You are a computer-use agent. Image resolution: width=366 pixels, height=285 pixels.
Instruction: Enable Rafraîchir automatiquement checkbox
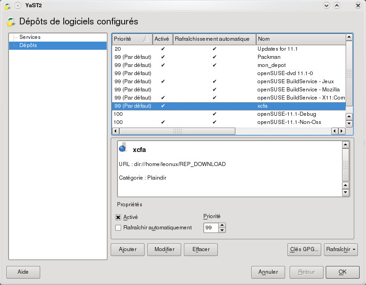[118, 228]
